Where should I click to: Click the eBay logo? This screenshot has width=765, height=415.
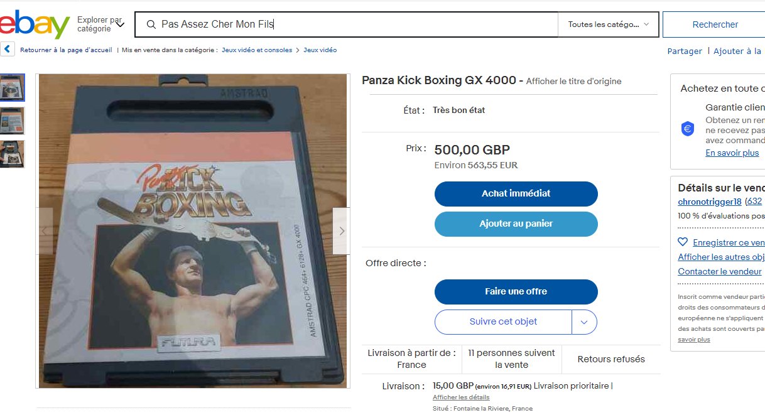tap(35, 24)
